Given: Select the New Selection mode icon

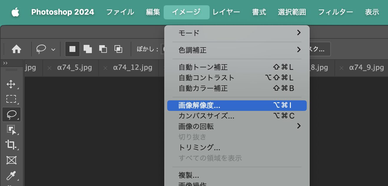Looking at the screenshot, I should [72, 49].
